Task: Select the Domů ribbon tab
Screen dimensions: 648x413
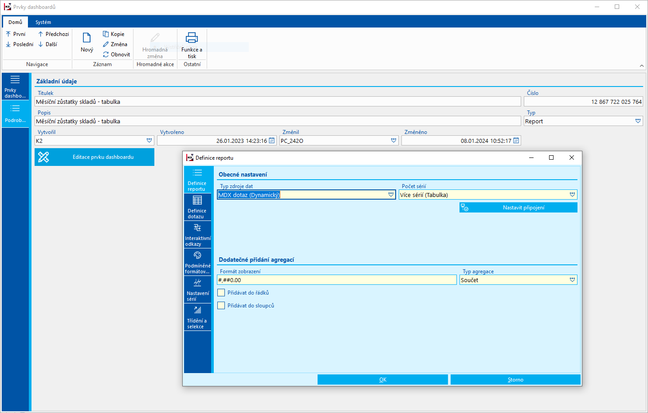Action: [x=15, y=22]
